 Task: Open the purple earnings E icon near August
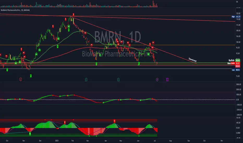point(167,80)
